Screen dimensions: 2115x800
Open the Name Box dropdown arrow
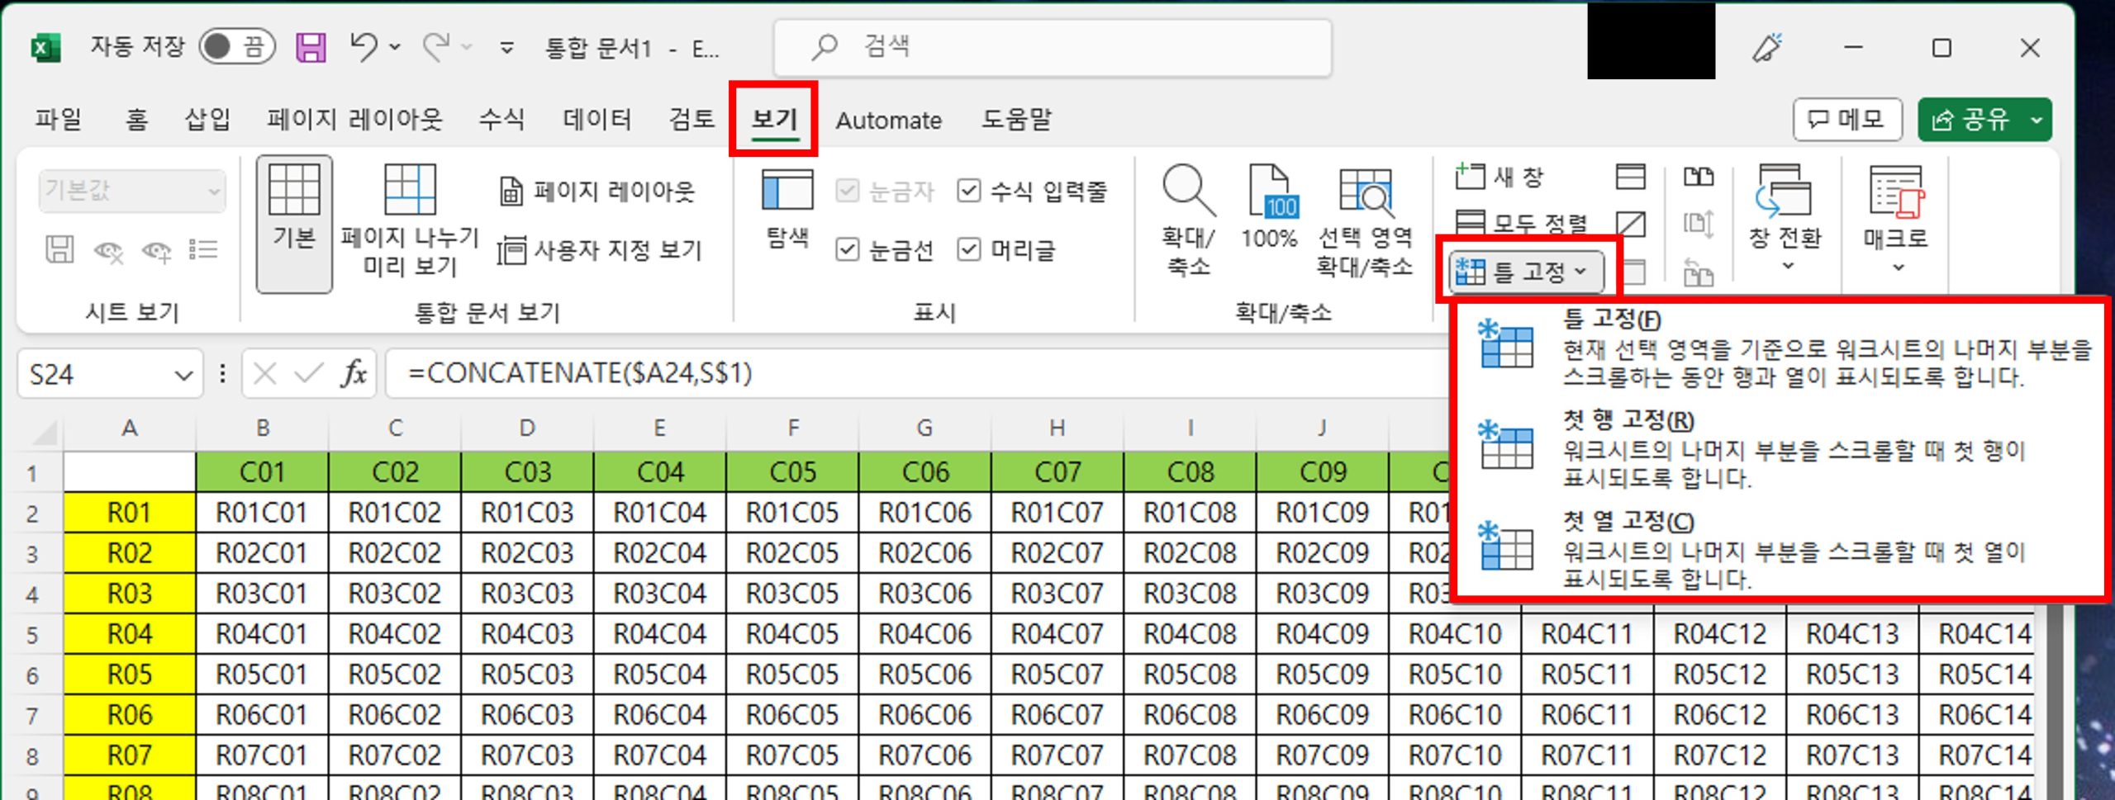tap(183, 376)
